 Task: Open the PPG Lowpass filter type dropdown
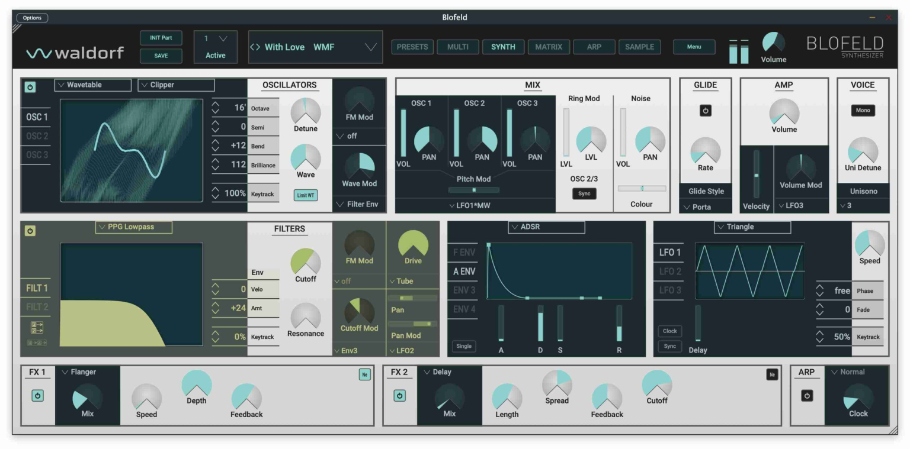pyautogui.click(x=134, y=227)
